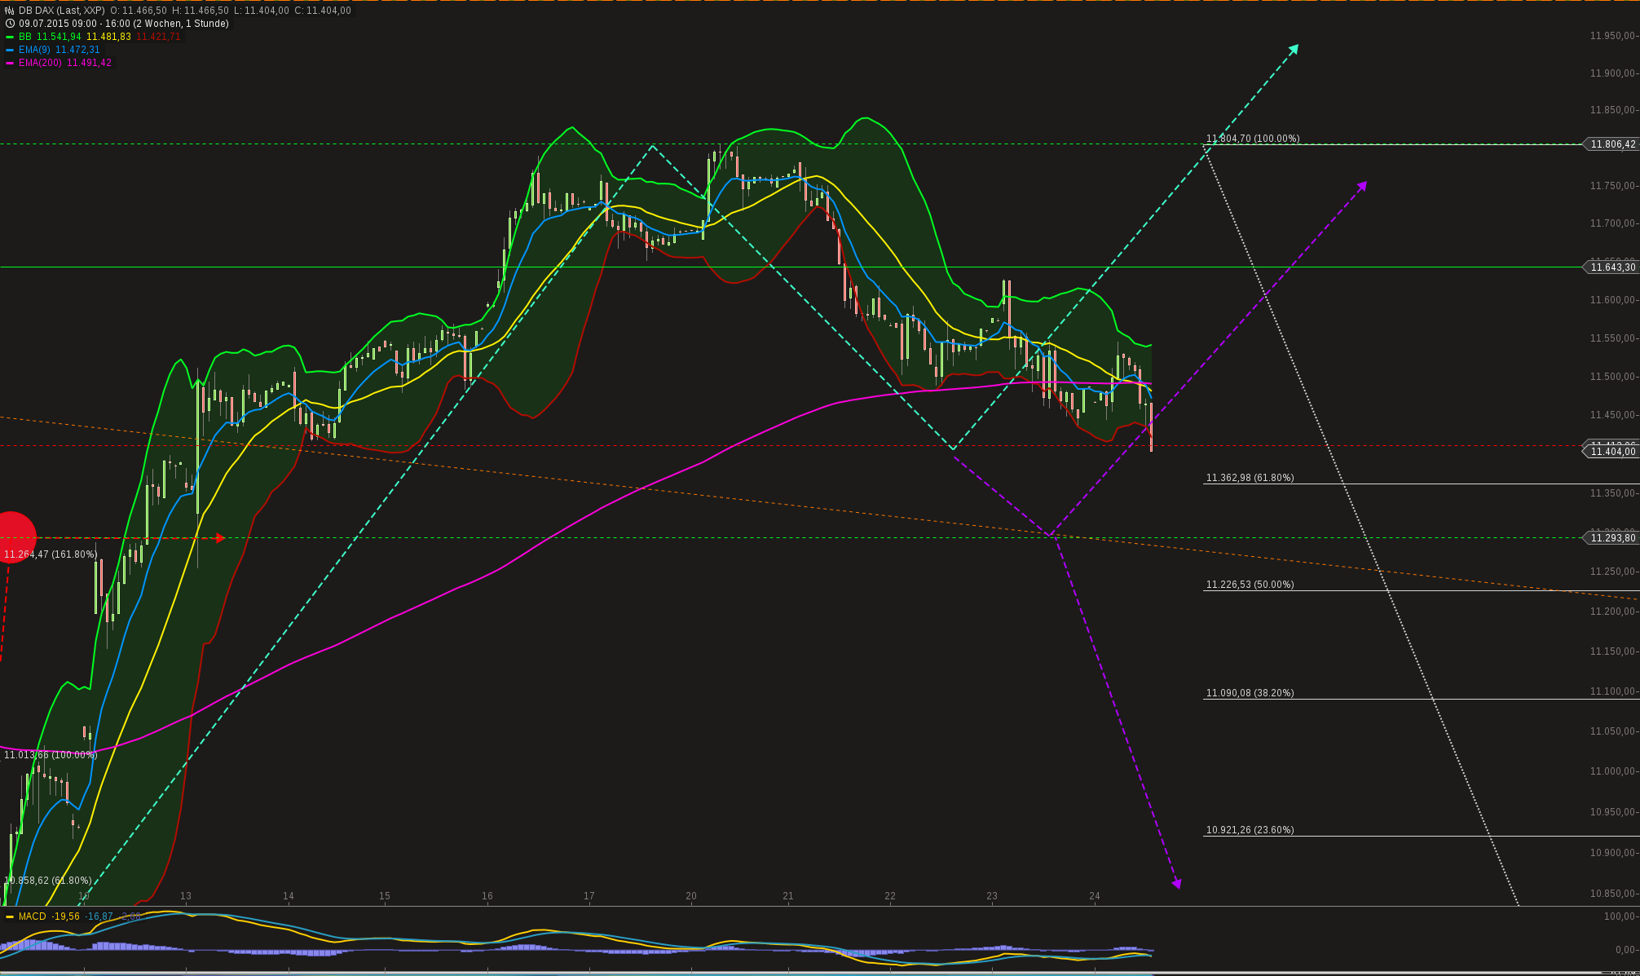Click the Fibonacci label 10.858,62 (61.80%)
This screenshot has height=976, width=1640.
pyautogui.click(x=48, y=881)
